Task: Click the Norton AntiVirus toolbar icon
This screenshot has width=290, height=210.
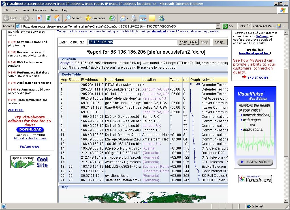Action: 279,26
